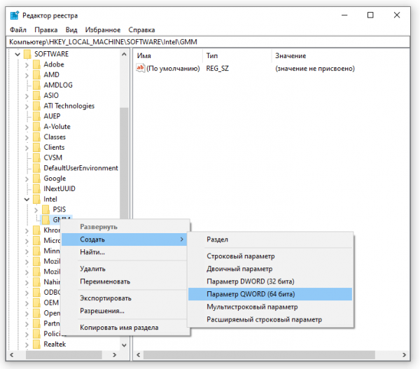Open the Файл menu
Image resolution: width=420 pixels, height=369 pixels.
[x=18, y=29]
